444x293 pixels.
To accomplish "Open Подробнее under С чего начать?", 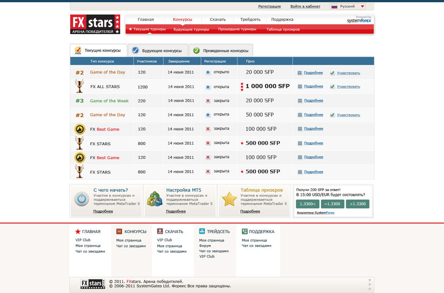I will coord(103,211).
